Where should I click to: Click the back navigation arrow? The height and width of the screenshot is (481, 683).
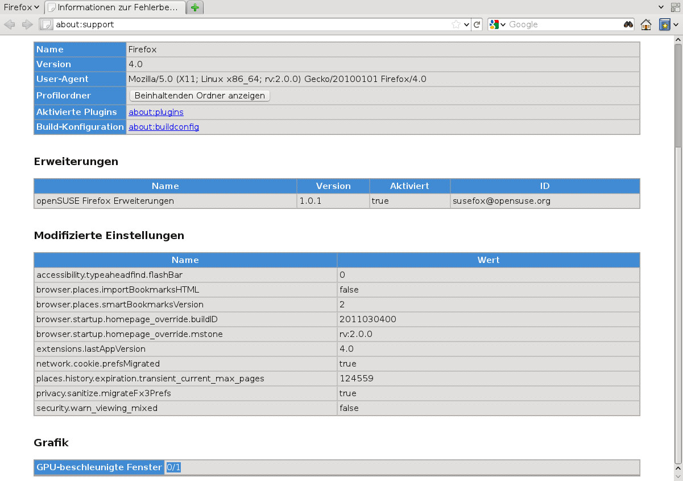9,24
